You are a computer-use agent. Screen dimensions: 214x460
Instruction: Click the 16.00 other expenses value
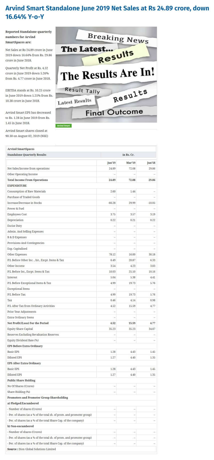click(x=132, y=254)
